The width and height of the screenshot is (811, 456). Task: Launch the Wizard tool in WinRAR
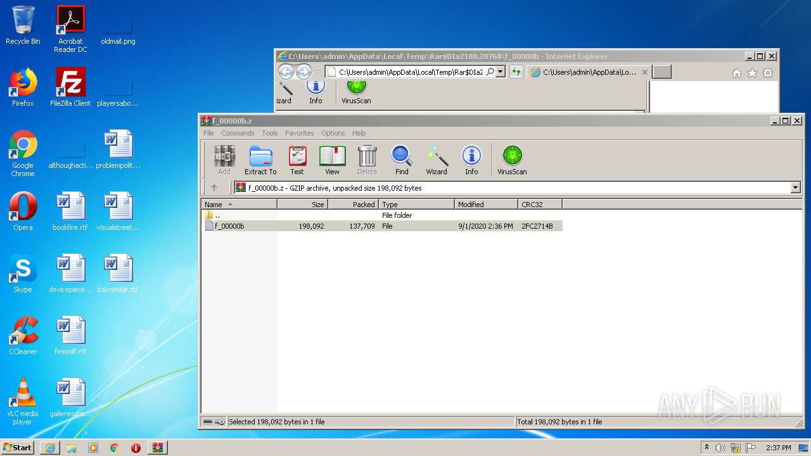pos(437,160)
